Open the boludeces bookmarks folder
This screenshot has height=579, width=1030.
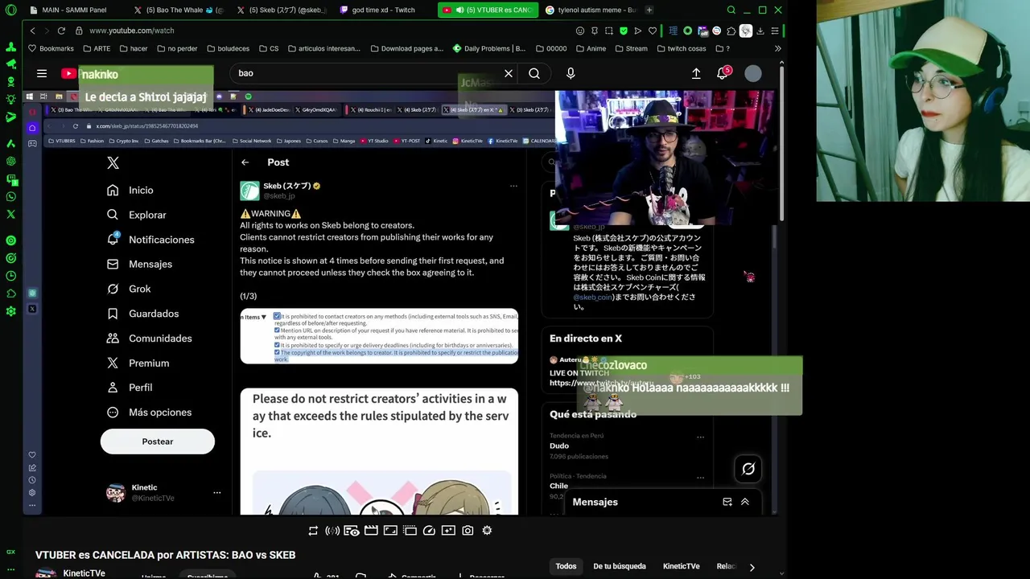pos(229,48)
